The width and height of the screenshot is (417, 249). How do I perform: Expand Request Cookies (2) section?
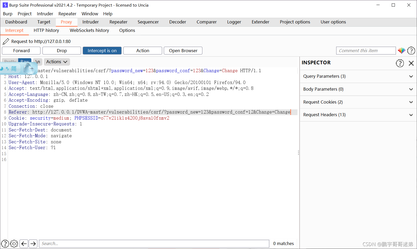tap(358, 102)
